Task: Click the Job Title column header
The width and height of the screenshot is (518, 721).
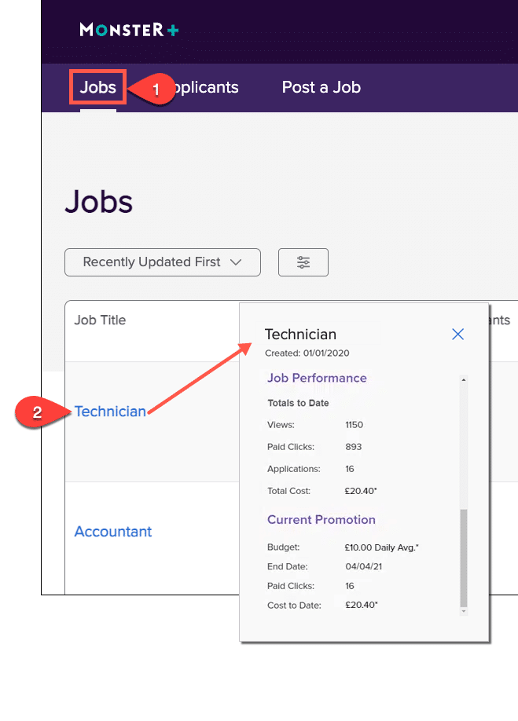Action: click(x=100, y=320)
